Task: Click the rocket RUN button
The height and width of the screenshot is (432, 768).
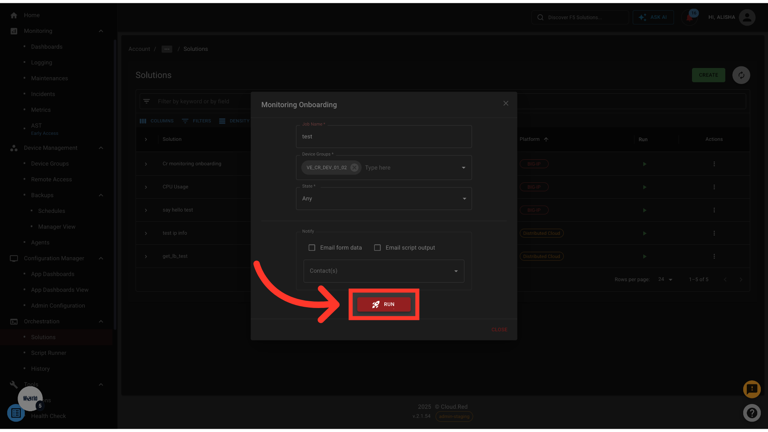Action: (x=384, y=304)
